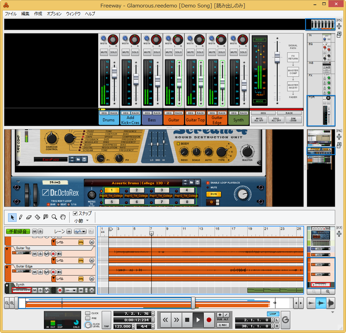Click the green 手動録音 button

click(x=18, y=232)
